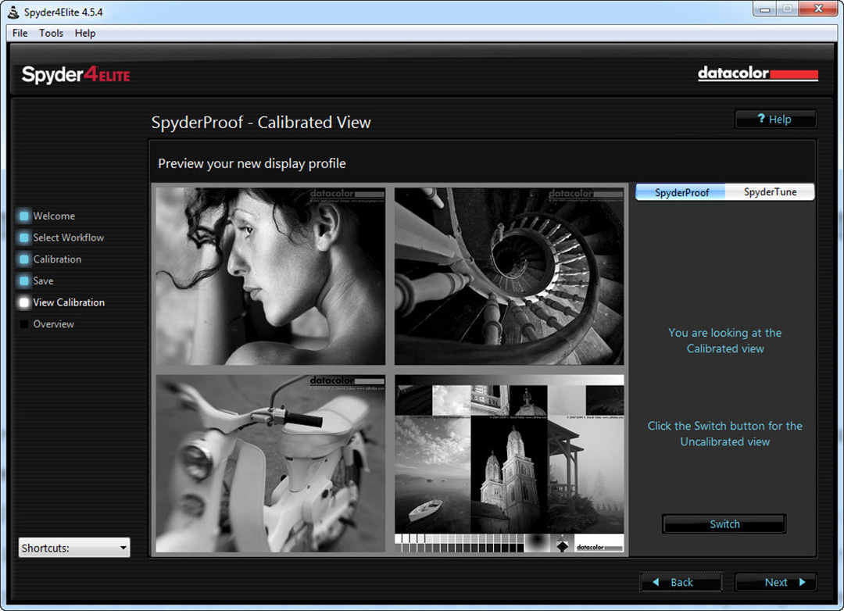Open the Help menu in menu bar
This screenshot has height=611, width=844.
point(85,33)
